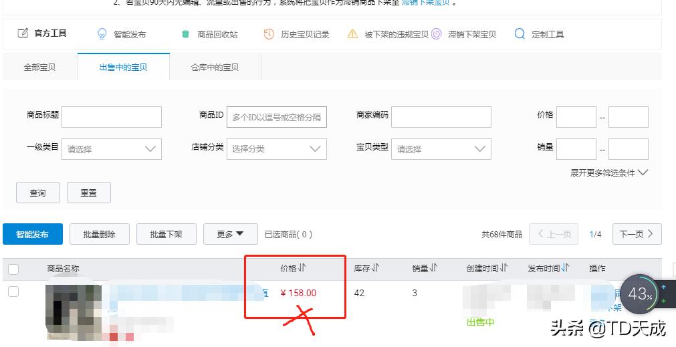Expand 展开更多筛选条件

pyautogui.click(x=609, y=173)
